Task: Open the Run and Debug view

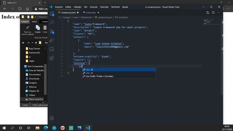Action: coord(52,40)
